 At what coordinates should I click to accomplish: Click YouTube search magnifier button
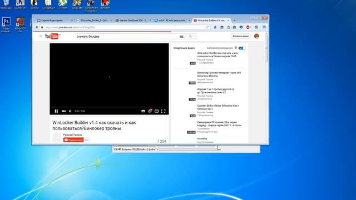click(x=190, y=36)
